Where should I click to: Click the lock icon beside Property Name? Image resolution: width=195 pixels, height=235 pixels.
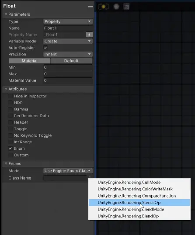click(89, 35)
